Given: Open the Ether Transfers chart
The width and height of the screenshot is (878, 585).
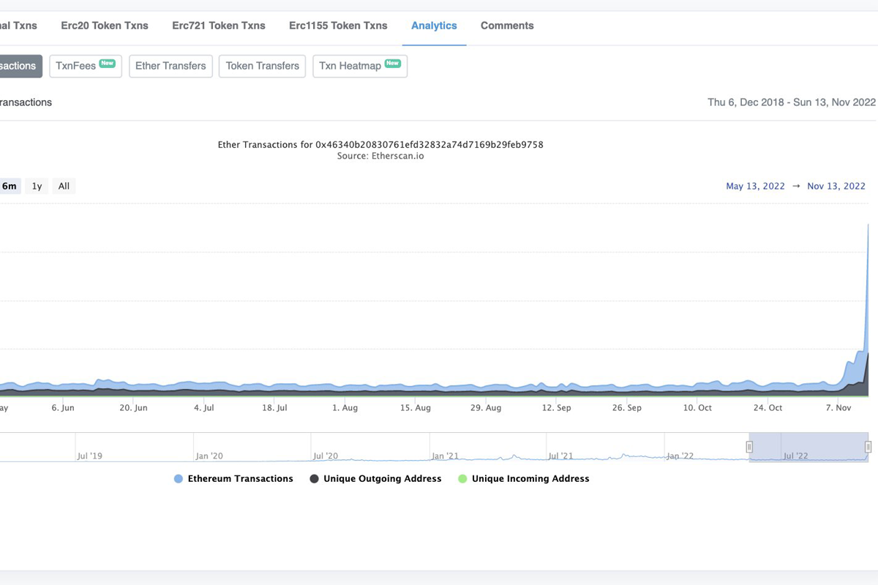Looking at the screenshot, I should click(x=170, y=66).
